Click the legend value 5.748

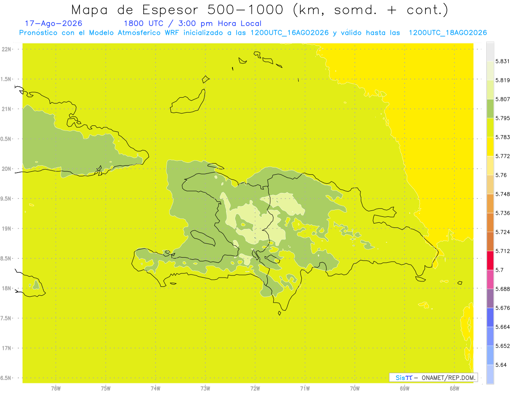pyautogui.click(x=502, y=194)
